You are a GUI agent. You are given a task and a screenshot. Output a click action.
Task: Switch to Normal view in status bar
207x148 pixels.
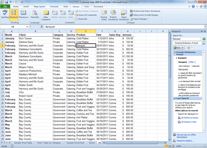click(x=166, y=146)
